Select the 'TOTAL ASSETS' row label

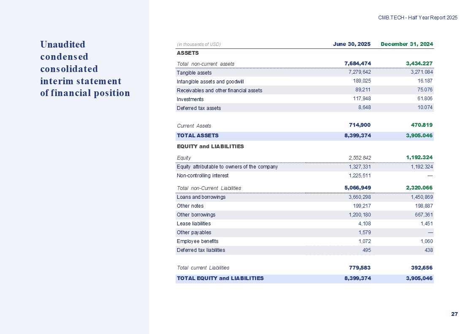[x=198, y=136]
